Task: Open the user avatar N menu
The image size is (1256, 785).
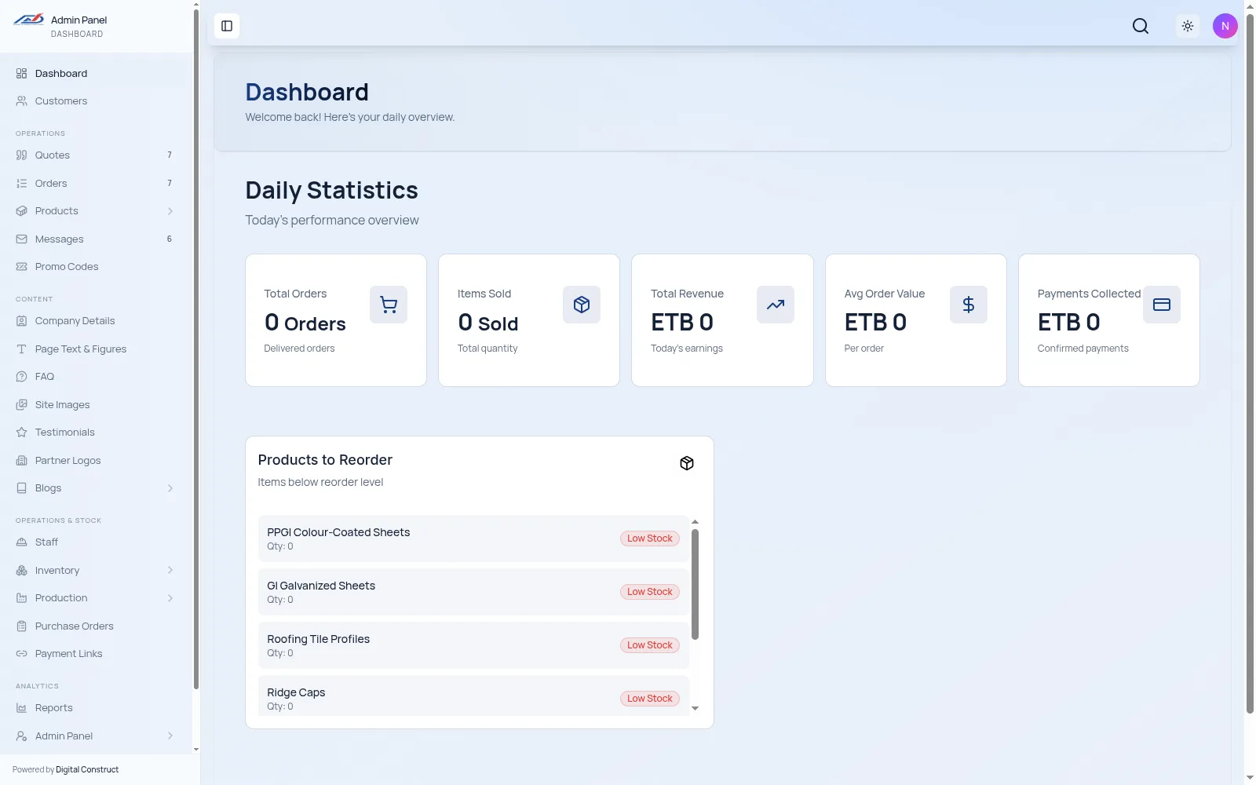Action: tap(1225, 26)
